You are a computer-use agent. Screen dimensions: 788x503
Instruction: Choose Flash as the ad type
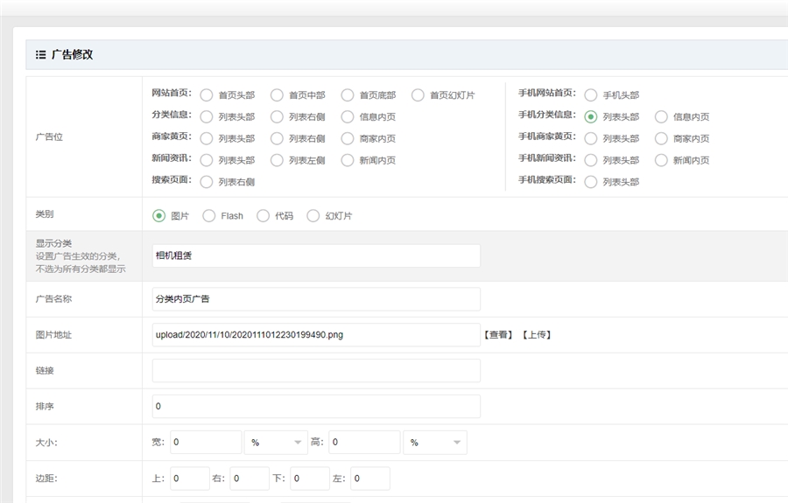pyautogui.click(x=209, y=216)
